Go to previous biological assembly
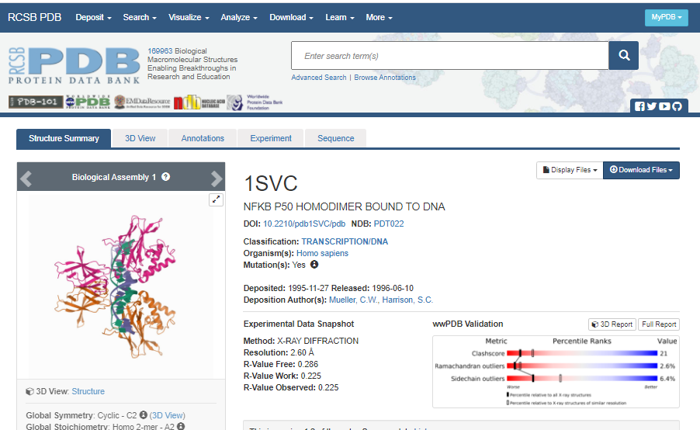700x430 pixels. point(26,178)
